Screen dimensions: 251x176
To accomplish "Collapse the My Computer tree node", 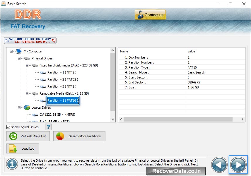I will click(x=11, y=51).
